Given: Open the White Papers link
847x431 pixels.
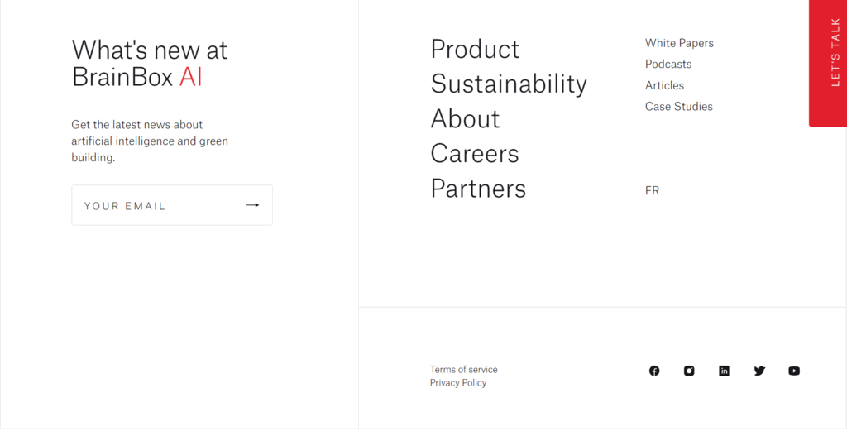Looking at the screenshot, I should point(679,43).
